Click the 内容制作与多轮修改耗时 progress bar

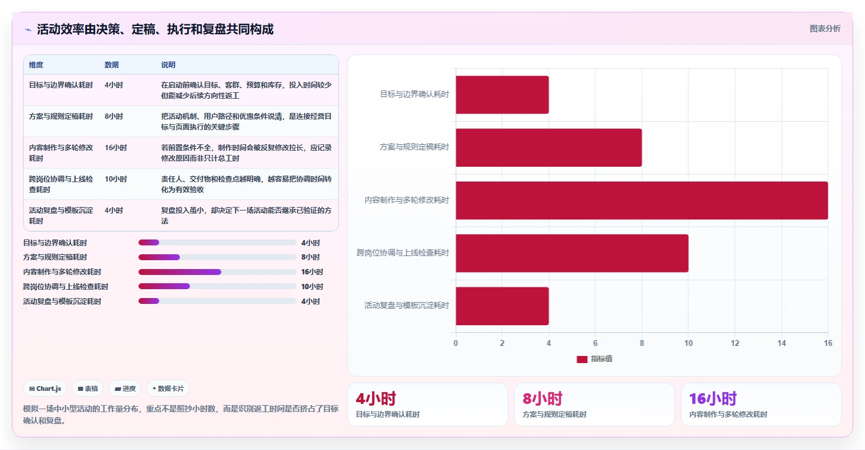[x=217, y=272]
